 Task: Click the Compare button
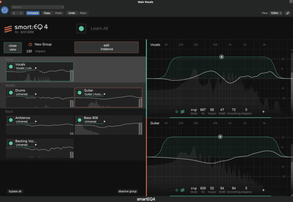click(33, 13)
